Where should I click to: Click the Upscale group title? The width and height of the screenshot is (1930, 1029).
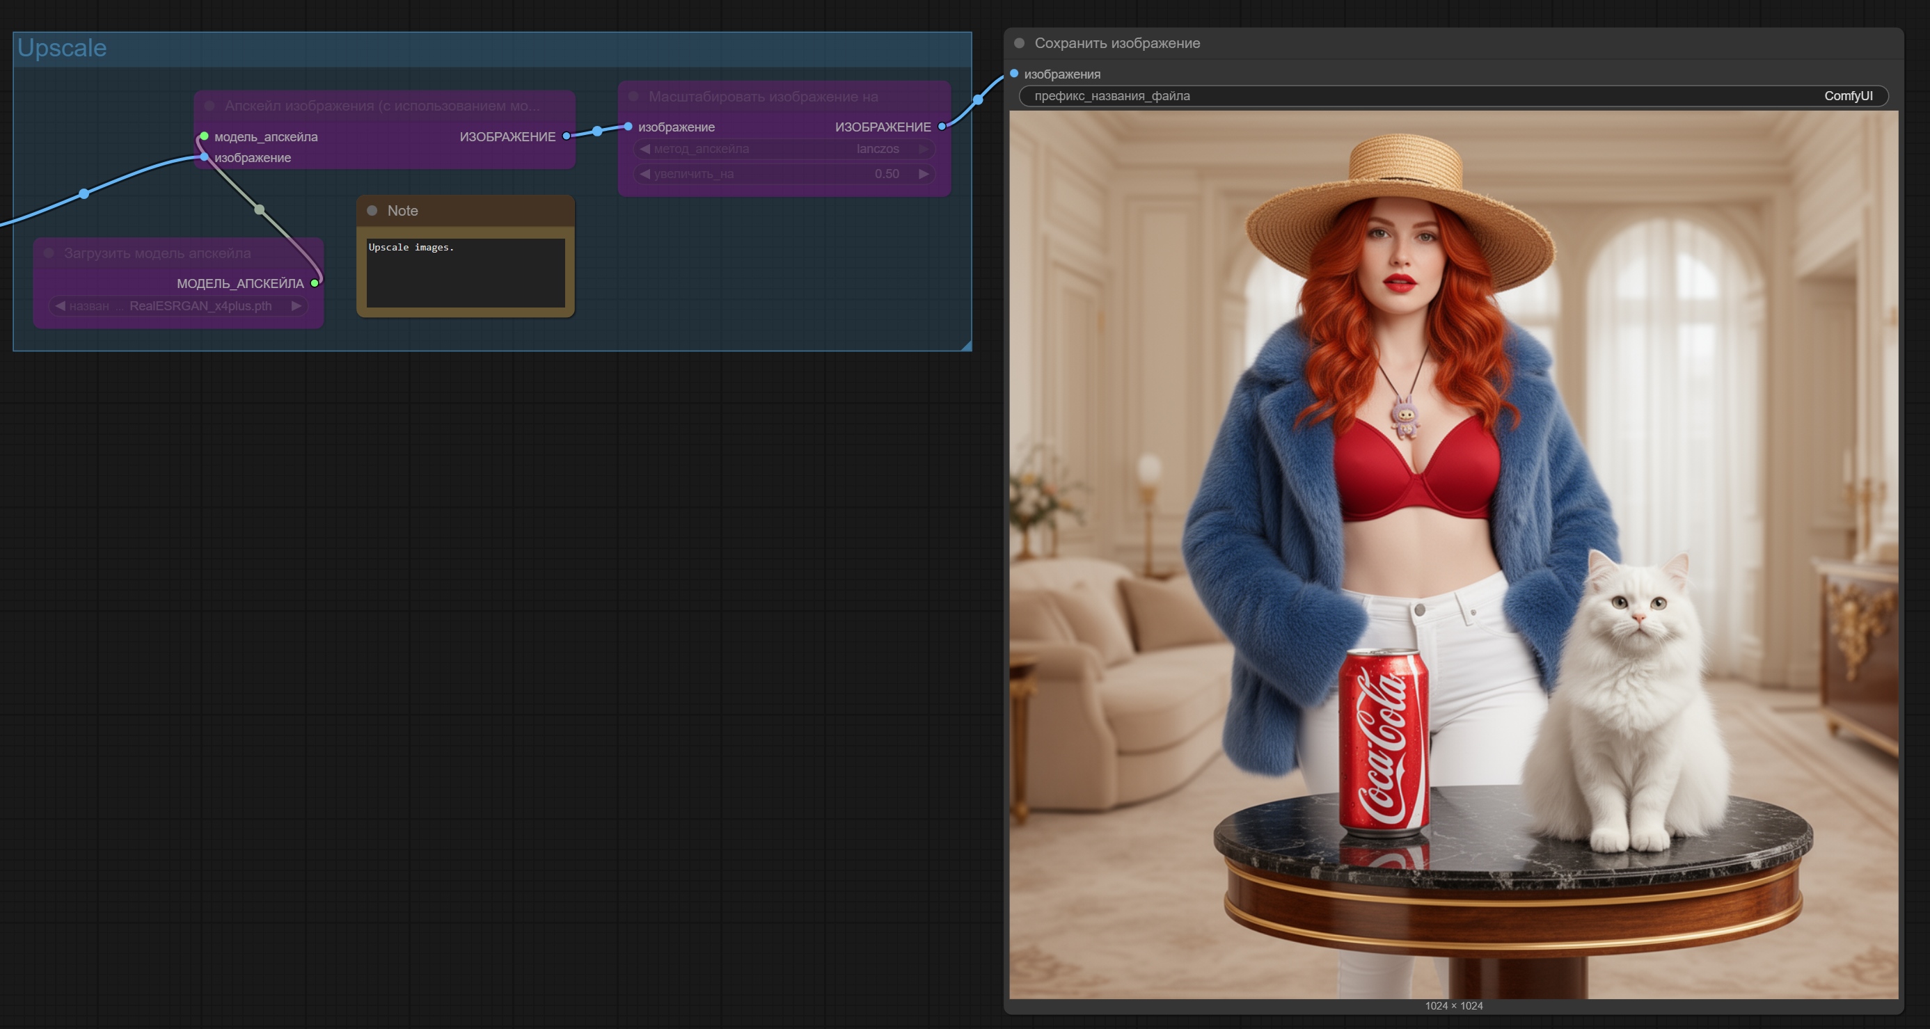point(62,48)
